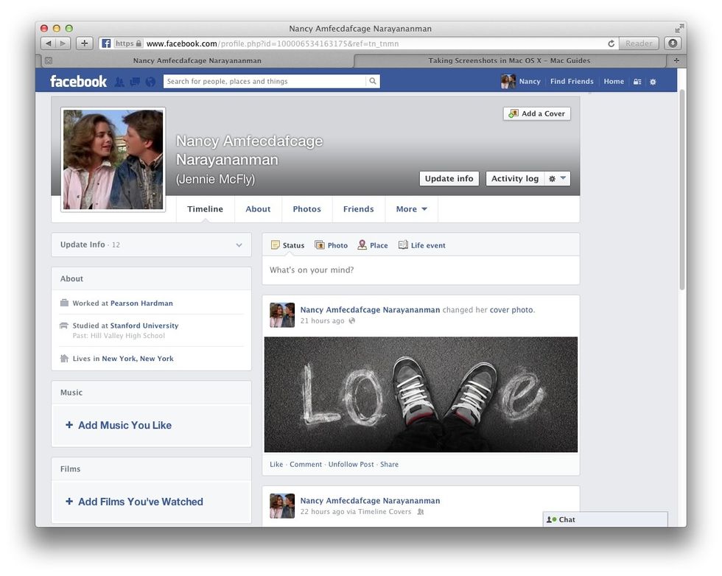Open the gear dropdown beside Activity Log
This screenshot has height=576, width=722.
click(556, 178)
